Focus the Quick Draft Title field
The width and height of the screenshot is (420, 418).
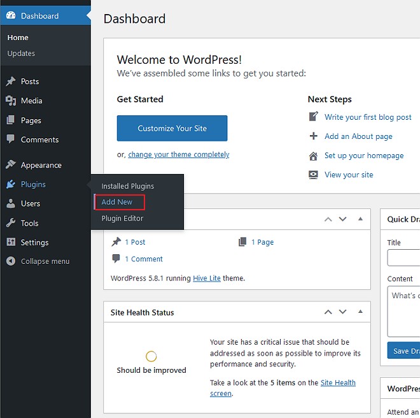pos(403,257)
